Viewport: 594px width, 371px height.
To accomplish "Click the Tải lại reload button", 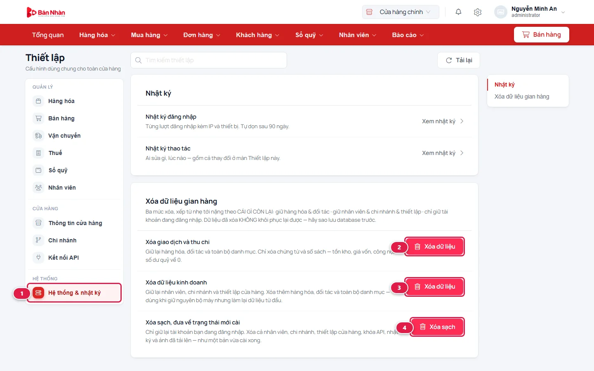I will click(459, 60).
